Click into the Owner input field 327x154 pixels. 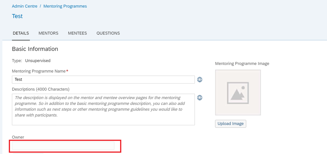pos(63,145)
